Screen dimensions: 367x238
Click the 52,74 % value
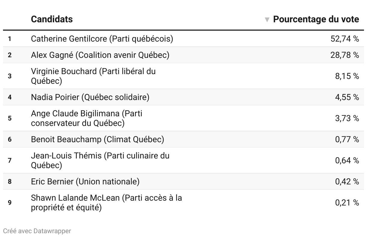pyautogui.click(x=345, y=39)
